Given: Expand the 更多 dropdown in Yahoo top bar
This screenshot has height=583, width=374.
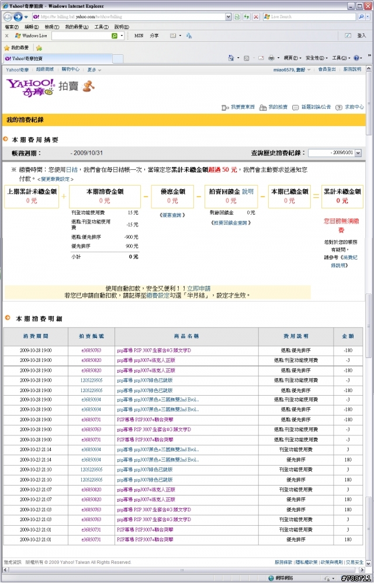Looking at the screenshot, I should pyautogui.click(x=95, y=70).
